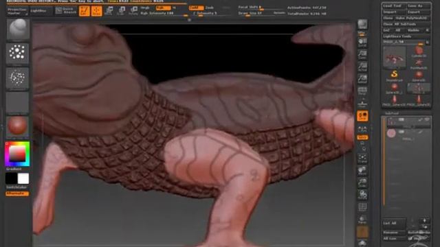Click Clone All SubTools button
The image size is (440, 247).
pyautogui.click(x=406, y=24)
